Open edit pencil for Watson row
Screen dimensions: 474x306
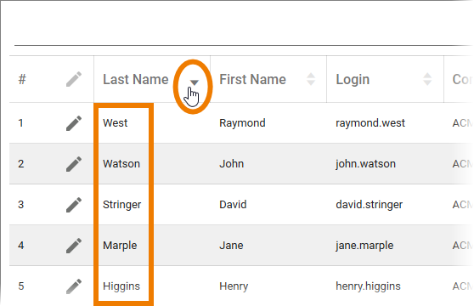74,164
